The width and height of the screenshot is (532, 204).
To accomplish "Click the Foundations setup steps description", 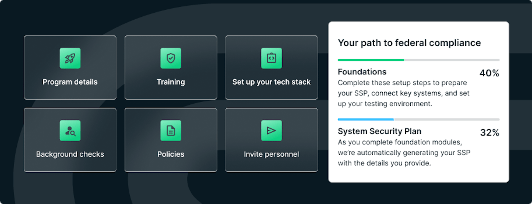I will pyautogui.click(x=403, y=93).
